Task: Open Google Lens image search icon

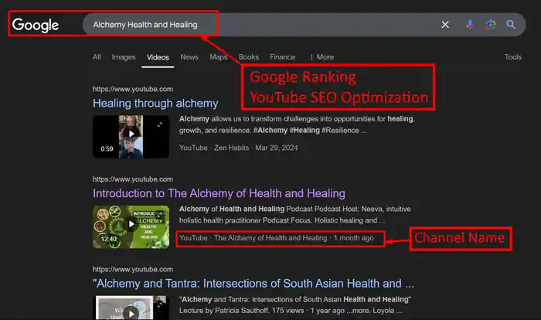Action: click(490, 25)
